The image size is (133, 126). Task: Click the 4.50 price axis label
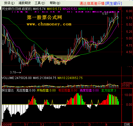point(129,52)
